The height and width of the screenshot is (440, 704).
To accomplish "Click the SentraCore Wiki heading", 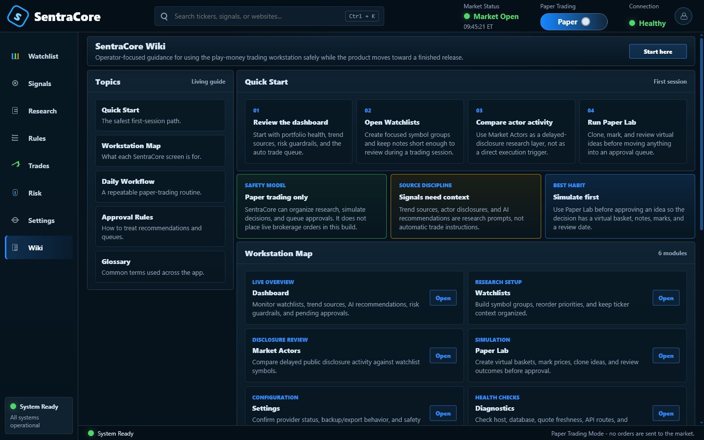I will point(130,46).
